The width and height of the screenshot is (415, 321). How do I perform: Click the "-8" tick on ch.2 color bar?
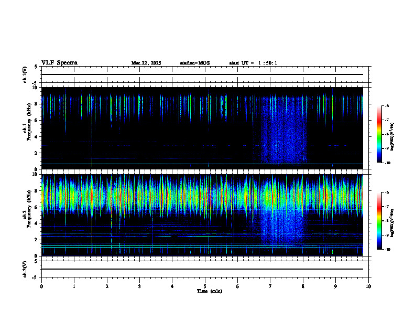386,221
